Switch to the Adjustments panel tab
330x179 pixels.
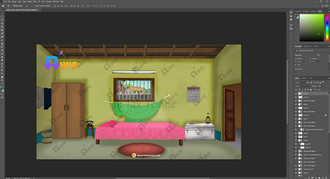tap(307, 46)
